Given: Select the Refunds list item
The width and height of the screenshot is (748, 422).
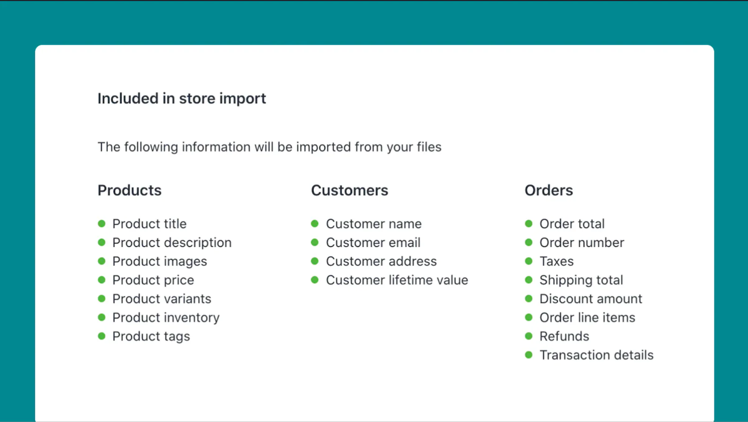Looking at the screenshot, I should coord(564,336).
